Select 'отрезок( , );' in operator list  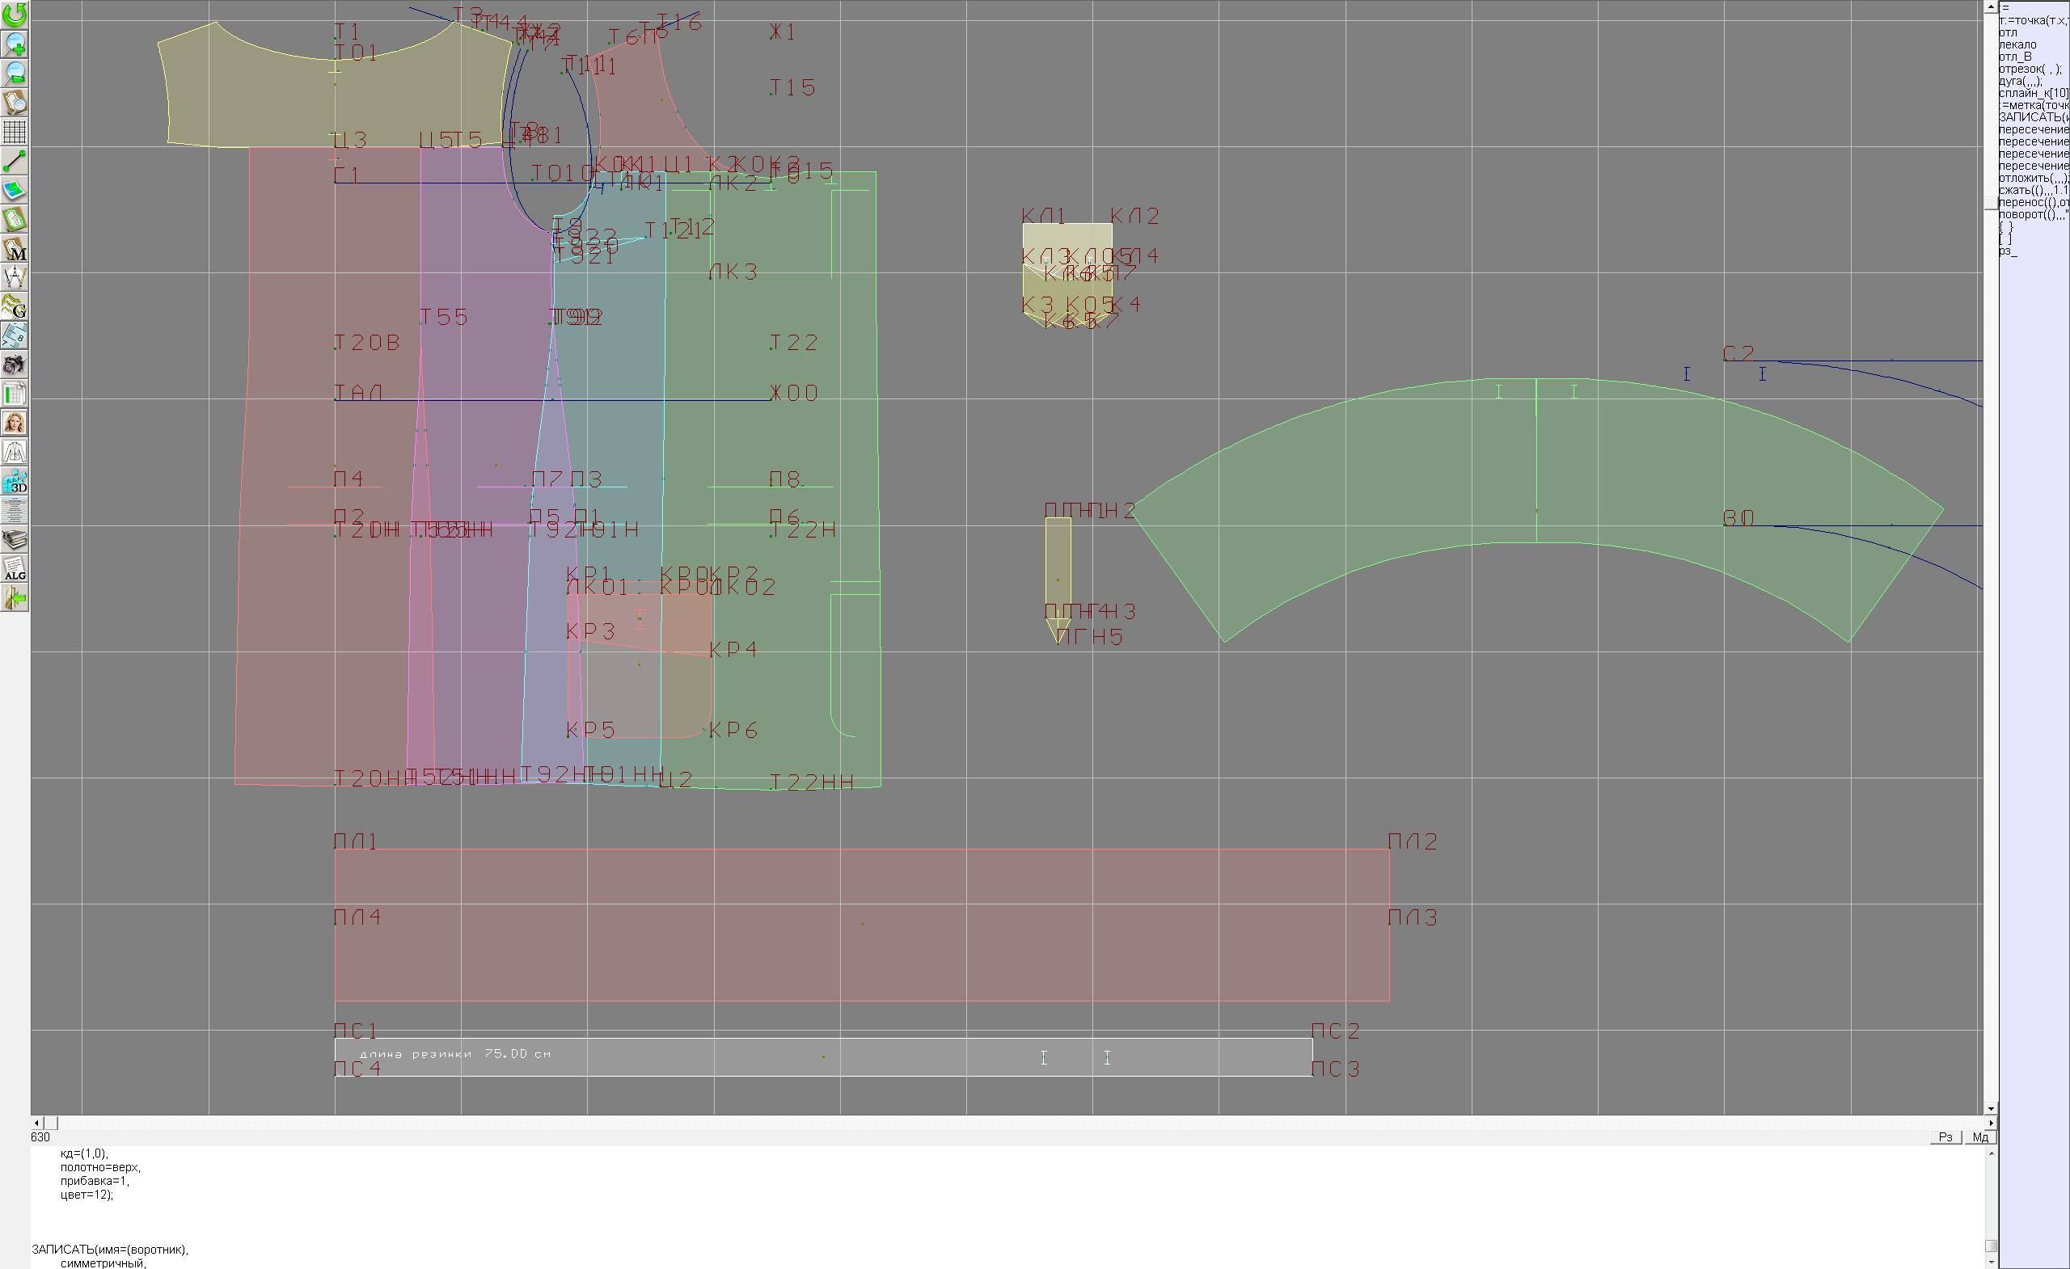(x=2030, y=69)
